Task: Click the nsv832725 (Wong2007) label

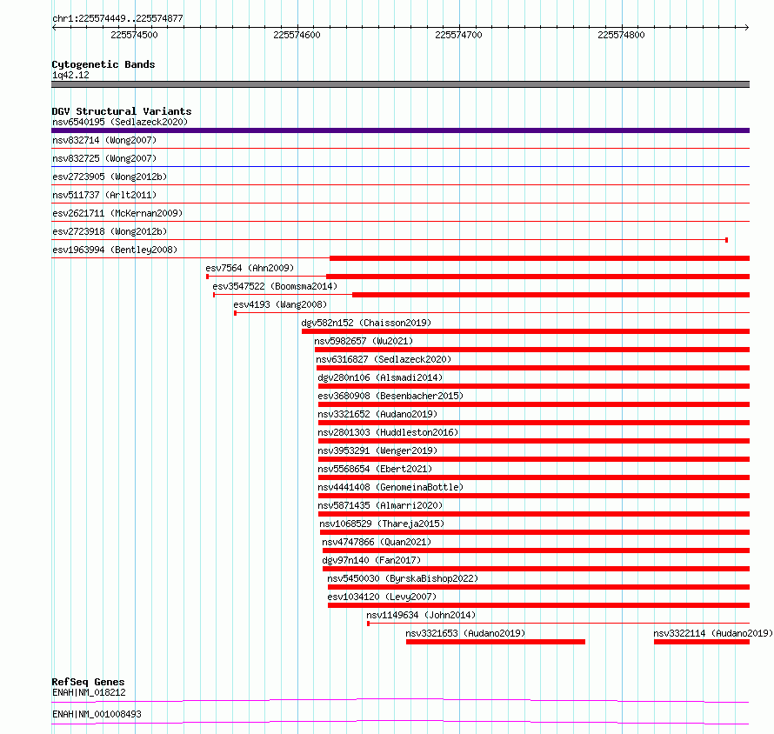Action: [x=104, y=158]
